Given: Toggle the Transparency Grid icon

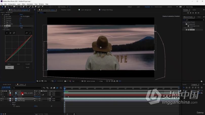Looking at the screenshot, I should coord(85,81).
